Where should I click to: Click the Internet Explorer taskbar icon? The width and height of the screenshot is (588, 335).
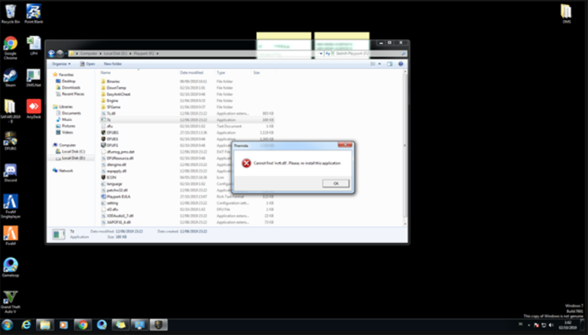click(26, 325)
